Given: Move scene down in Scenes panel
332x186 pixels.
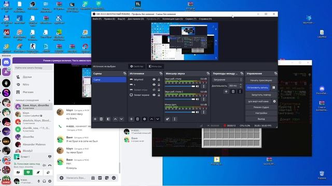Looking at the screenshot, I should 121,119.
